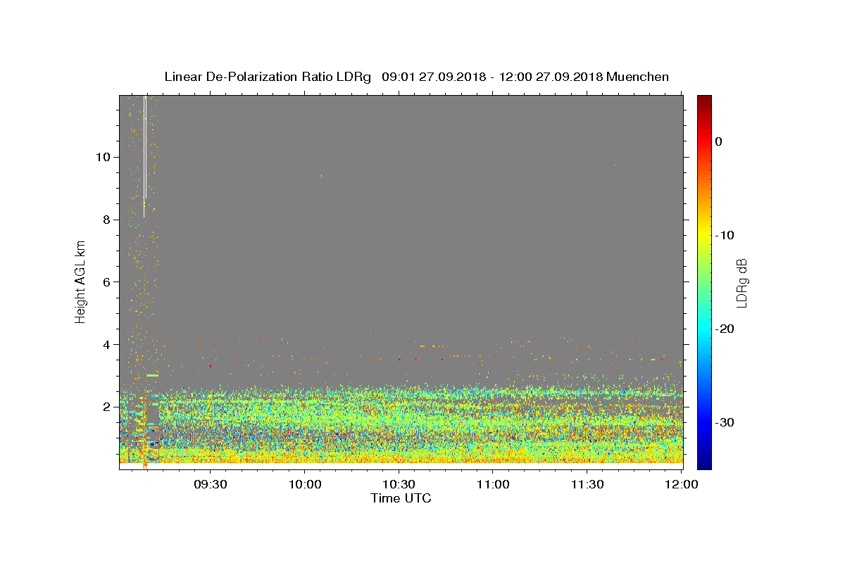Click the colorbar tick label -10
The width and height of the screenshot is (845, 563).
click(725, 235)
